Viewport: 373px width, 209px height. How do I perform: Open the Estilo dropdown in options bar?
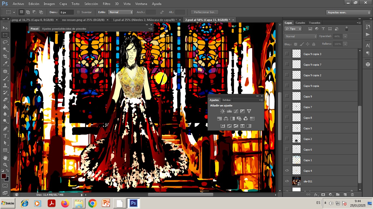[120, 12]
